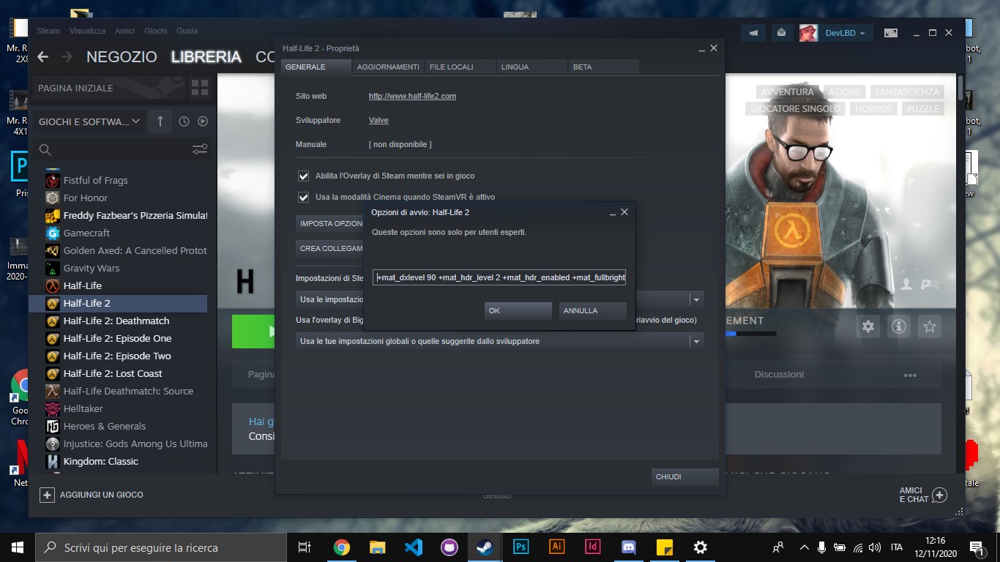1000x562 pixels.
Task: Click the Avventura tag on banner
Action: point(787,92)
